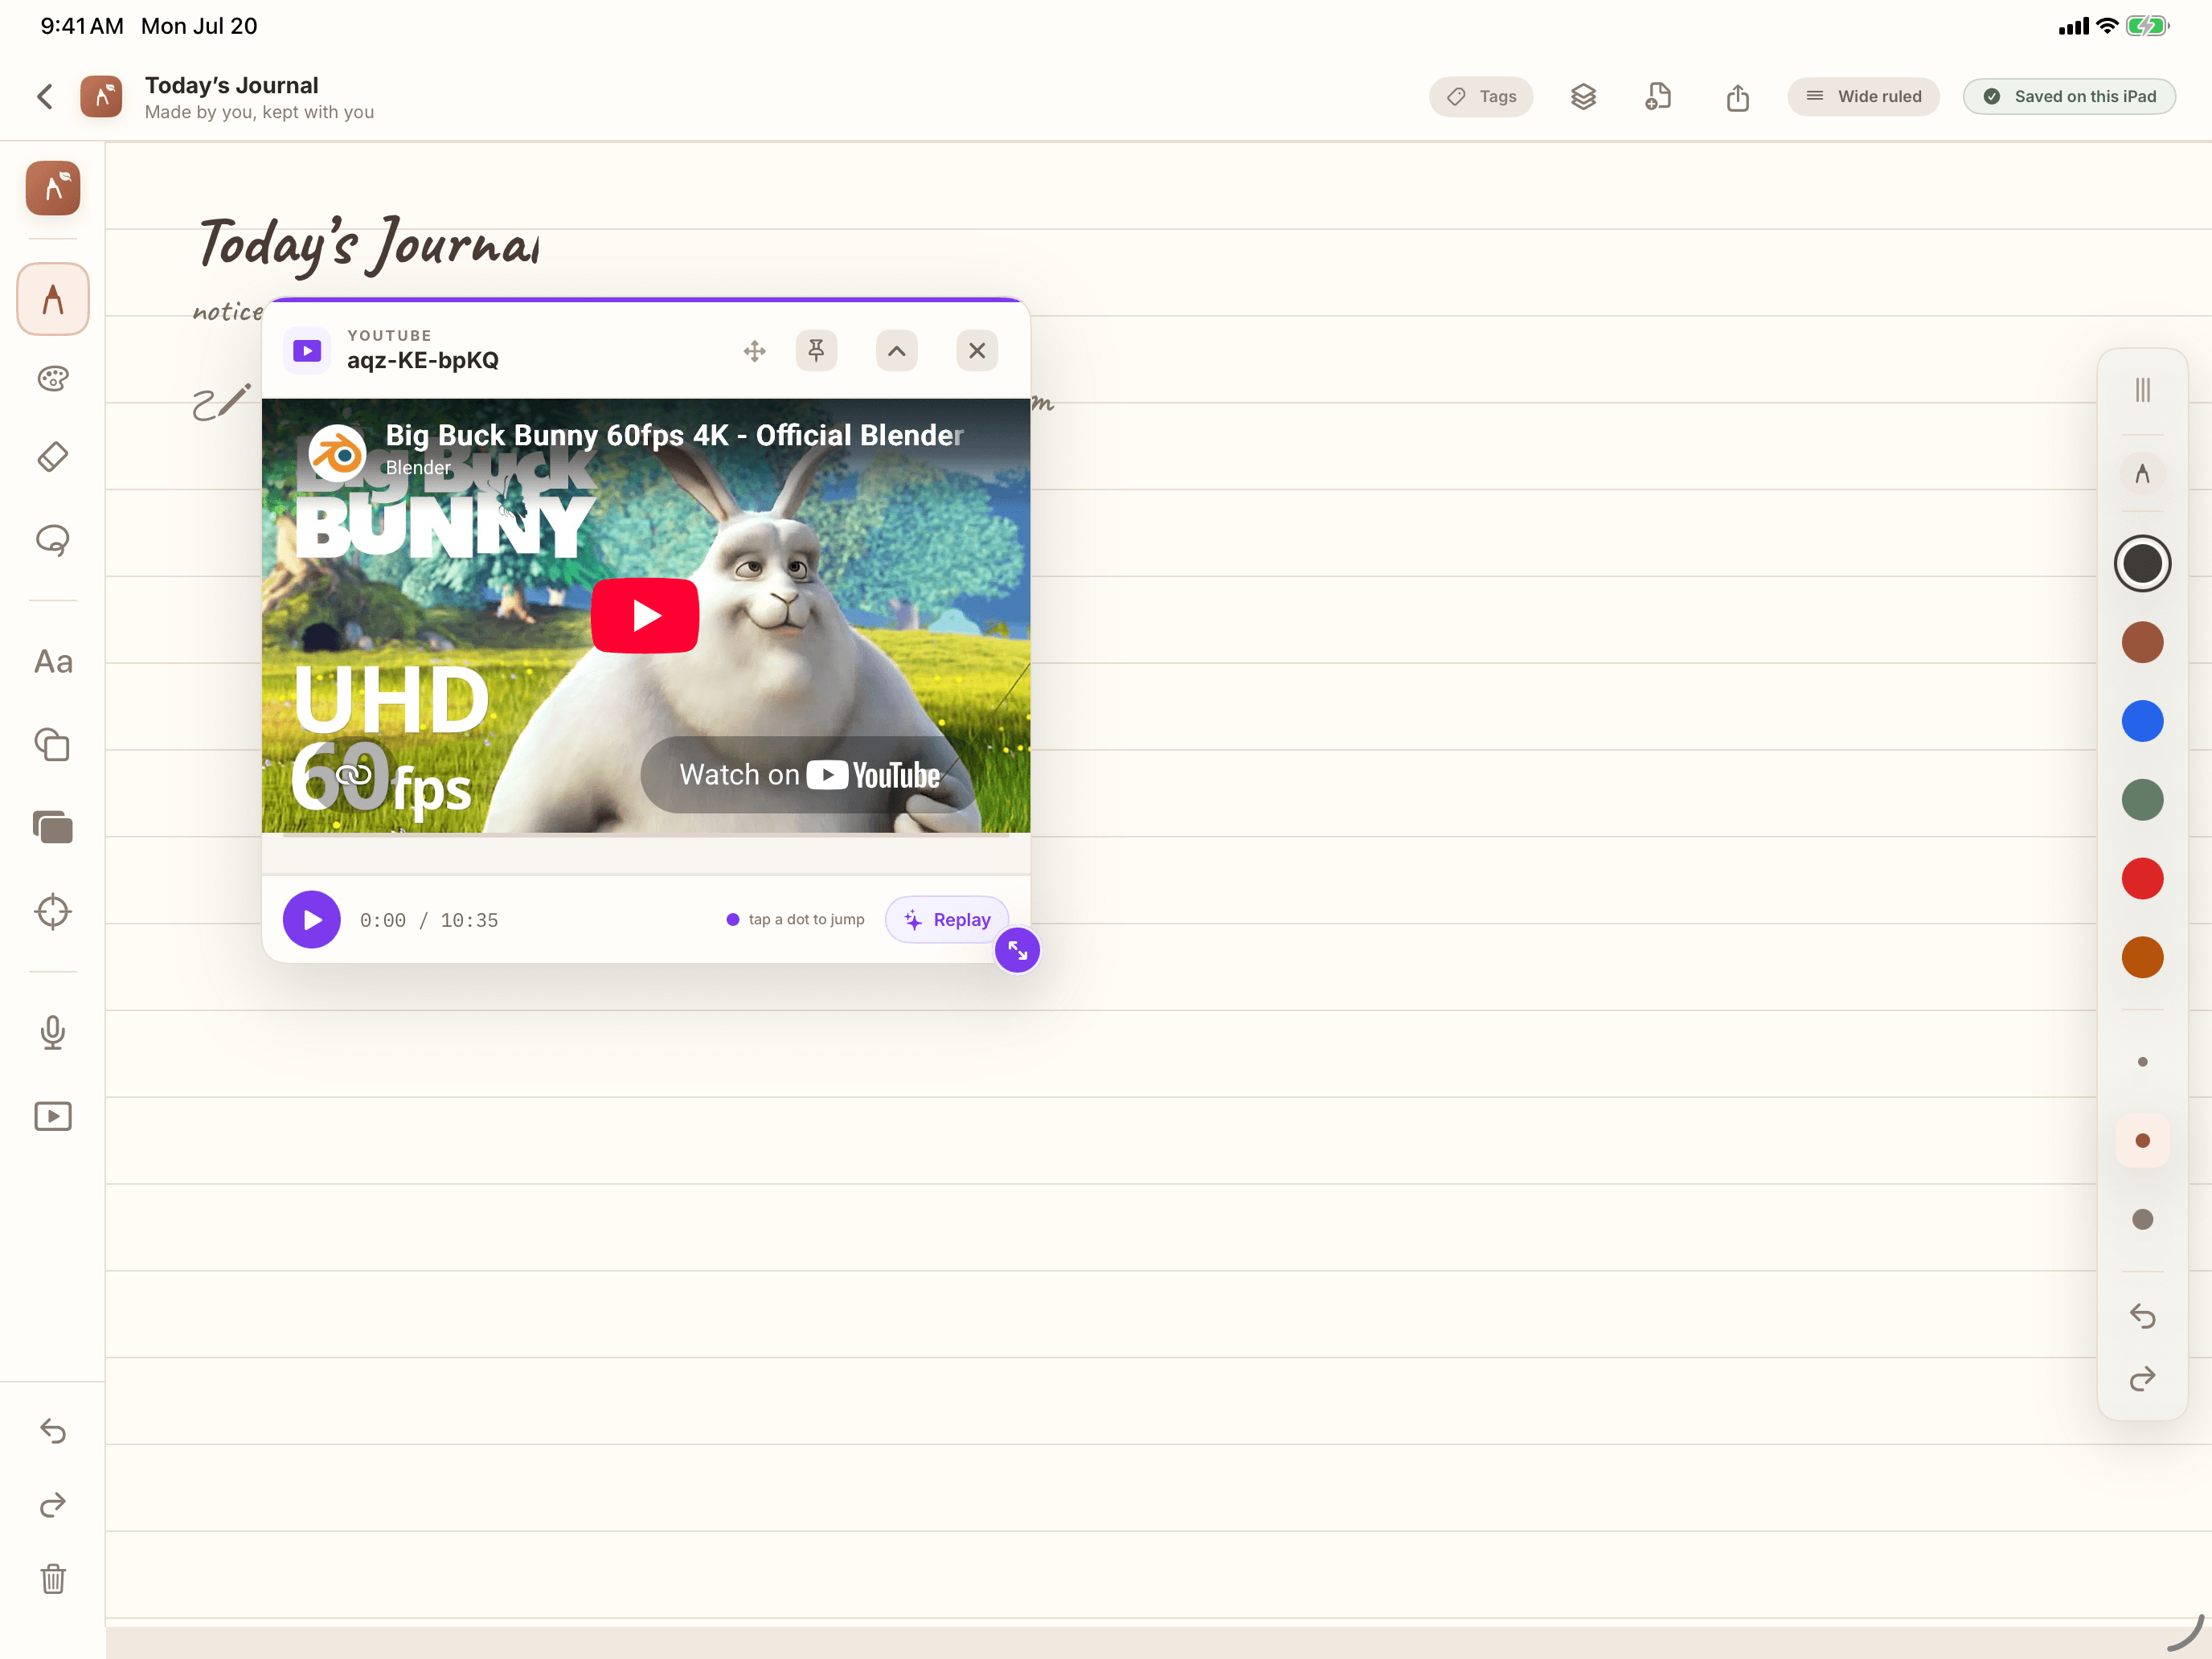
Task: Tap the journal app logo in sidebar
Action: point(53,188)
